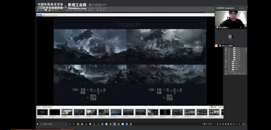Image resolution: width=271 pixels, height=130 pixels.
Task: Toggle visibility of the bottom group layer
Action: coord(229,72)
